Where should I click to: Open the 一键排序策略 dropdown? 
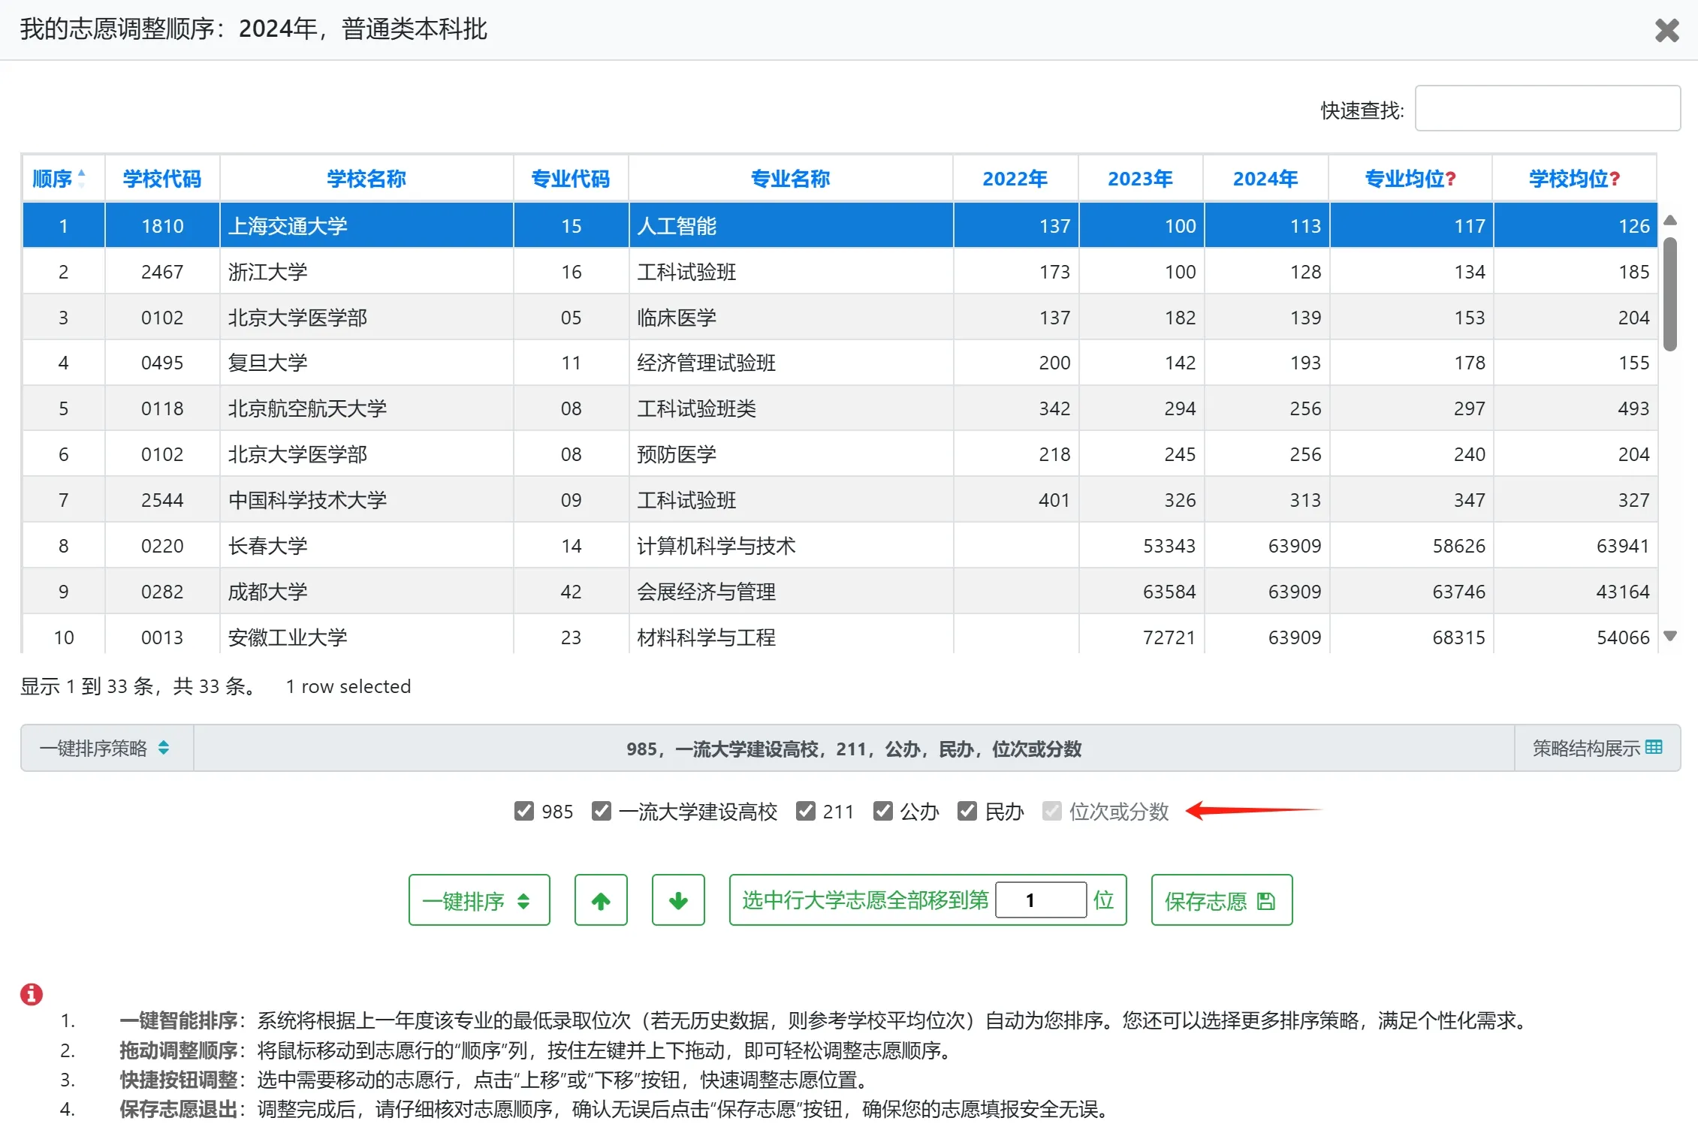click(106, 748)
